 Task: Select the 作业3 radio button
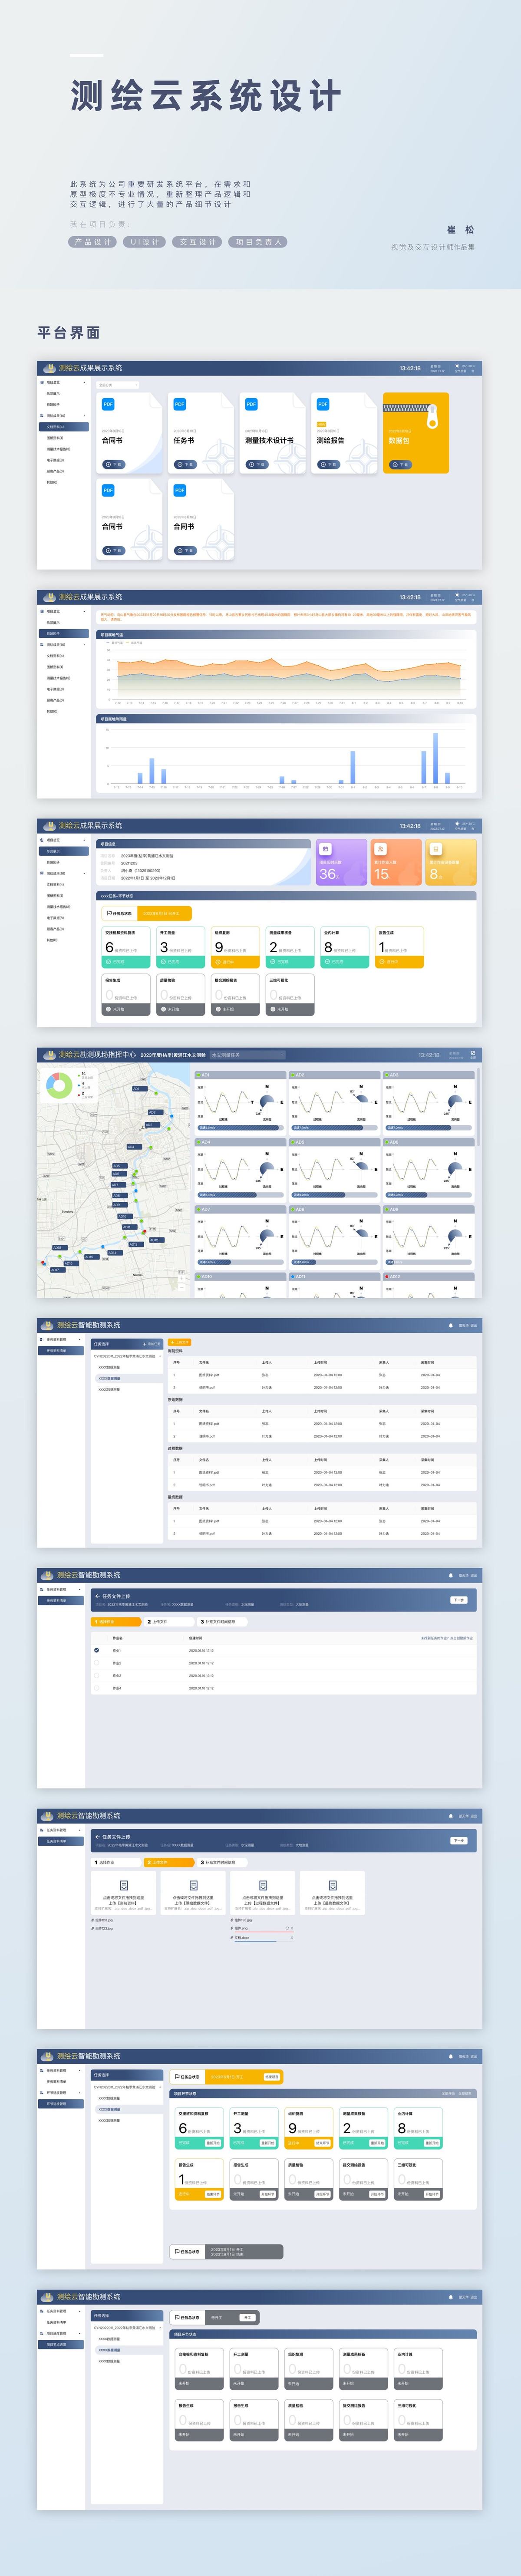(x=97, y=1675)
